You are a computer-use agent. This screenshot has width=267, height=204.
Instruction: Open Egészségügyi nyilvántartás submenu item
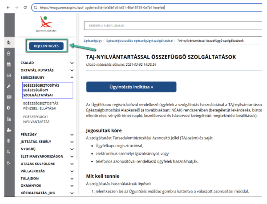click(36, 119)
